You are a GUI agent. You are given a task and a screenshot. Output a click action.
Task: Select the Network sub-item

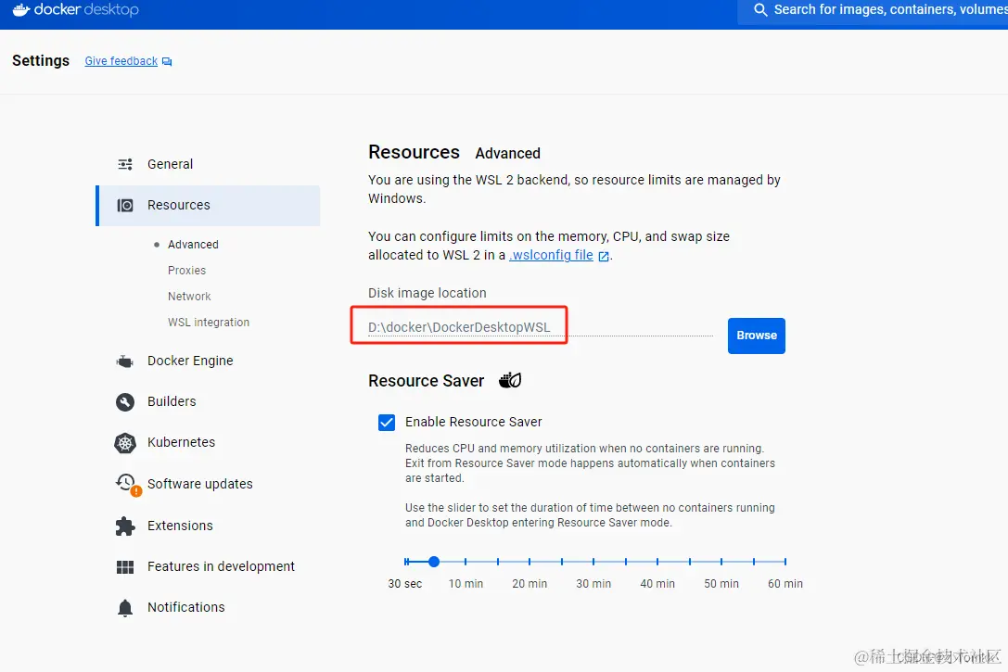pyautogui.click(x=190, y=297)
